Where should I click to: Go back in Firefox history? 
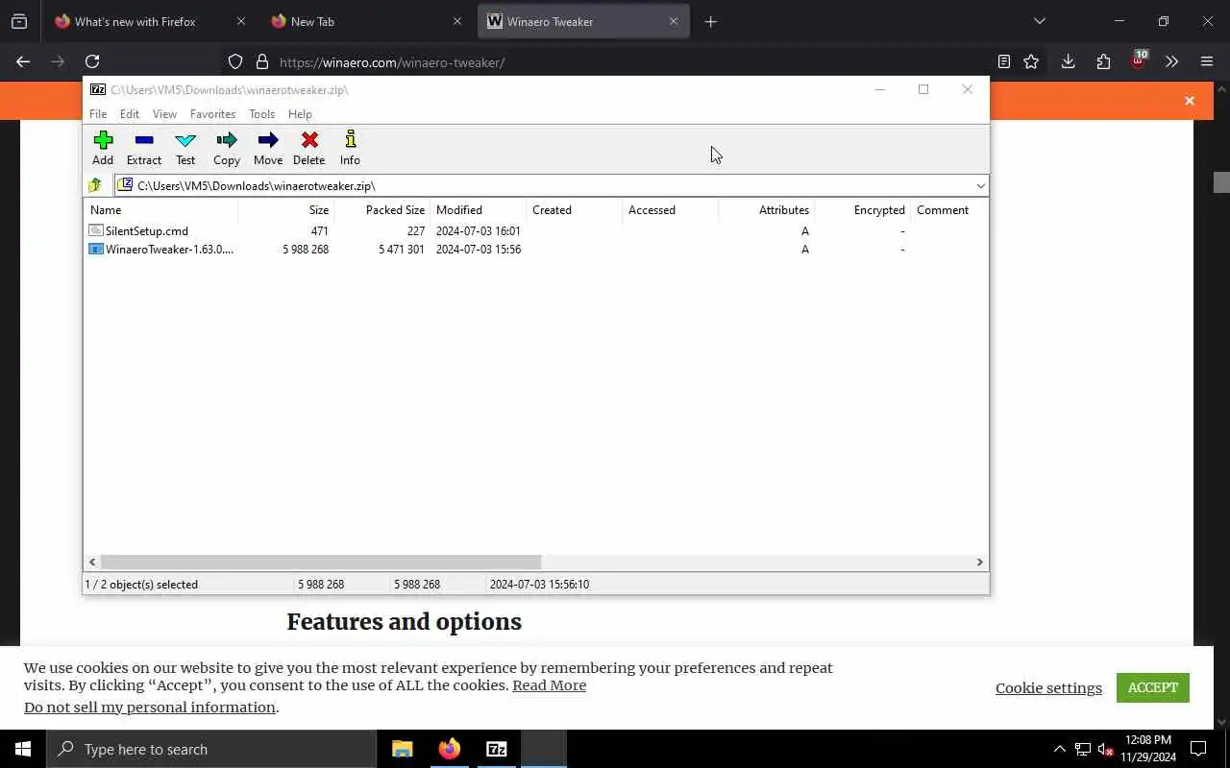click(23, 61)
